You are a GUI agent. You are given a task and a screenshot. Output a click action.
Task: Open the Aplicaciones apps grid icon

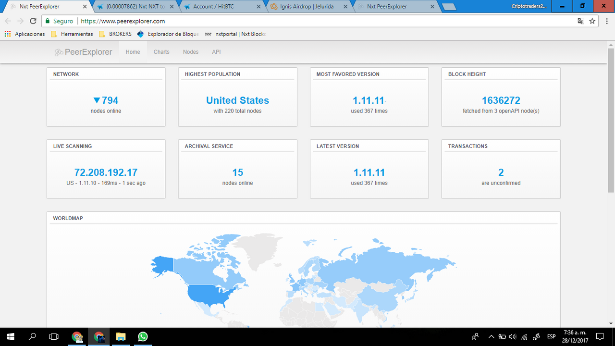[8, 34]
